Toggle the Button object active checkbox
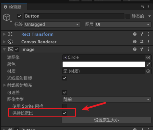Viewport: 153px width, 130px height. click(x=20, y=16)
